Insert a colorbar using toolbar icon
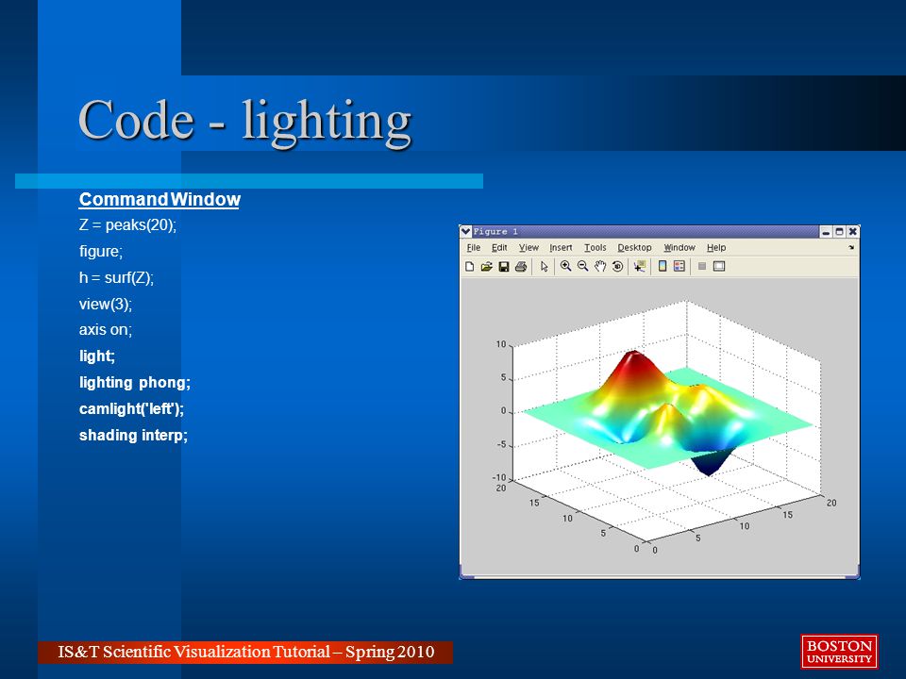The height and width of the screenshot is (679, 906). click(x=663, y=266)
